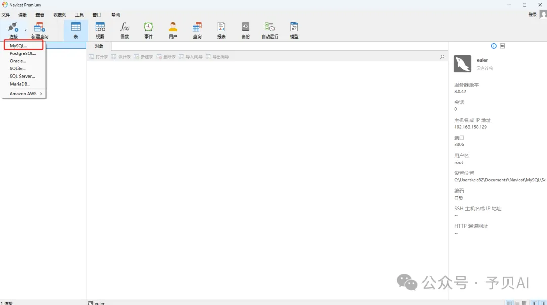547x305 pixels.
Task: Click the host IP 192.168.158.129
Action: [470, 127]
